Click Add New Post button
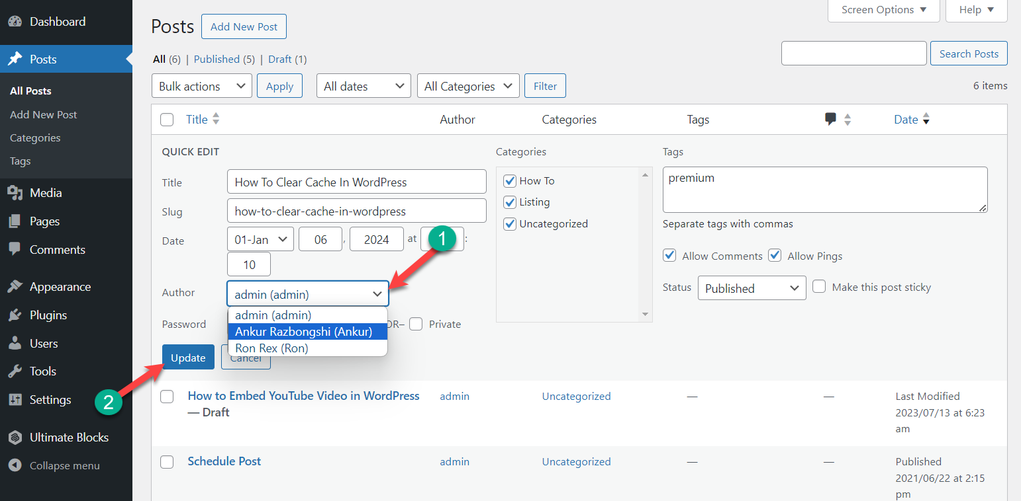The image size is (1021, 501). pos(244,26)
